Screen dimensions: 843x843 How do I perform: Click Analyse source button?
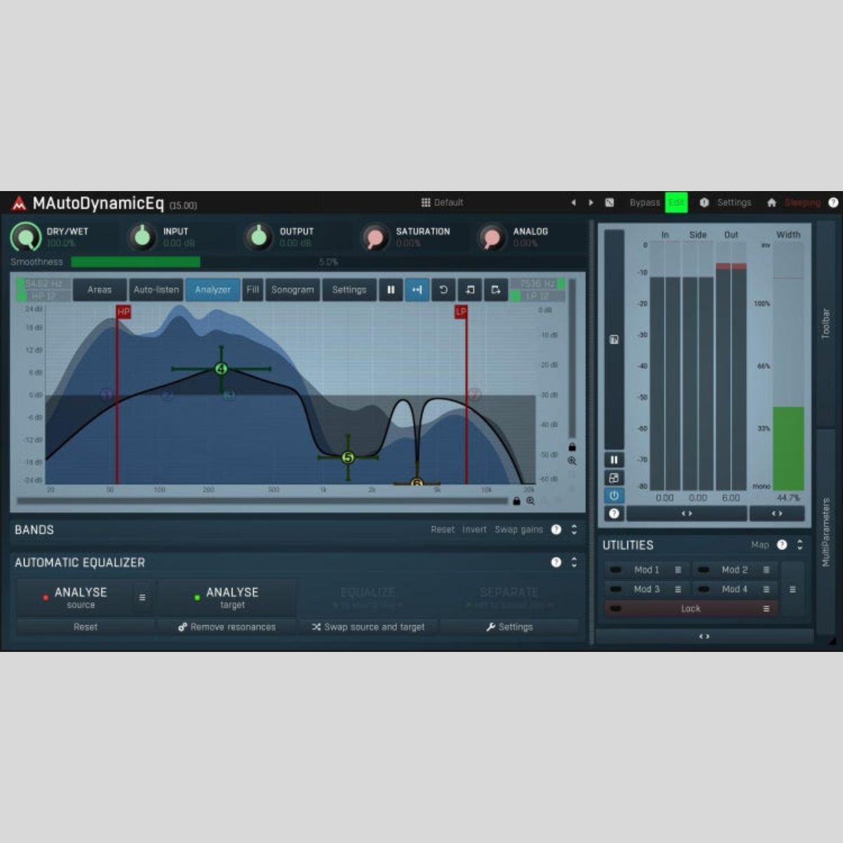pyautogui.click(x=74, y=597)
